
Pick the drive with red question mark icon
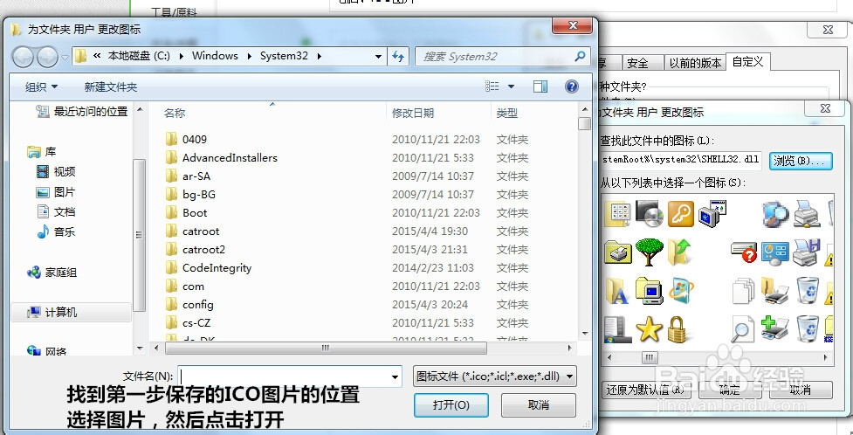744,252
